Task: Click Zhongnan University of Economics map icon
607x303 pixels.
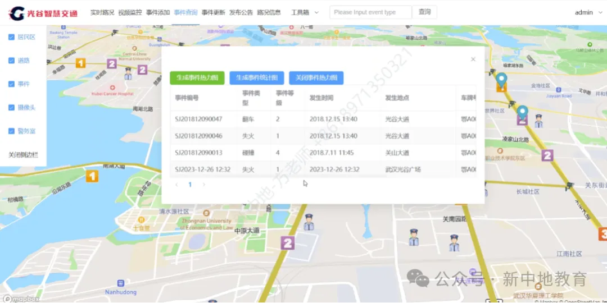Action: 206,213
